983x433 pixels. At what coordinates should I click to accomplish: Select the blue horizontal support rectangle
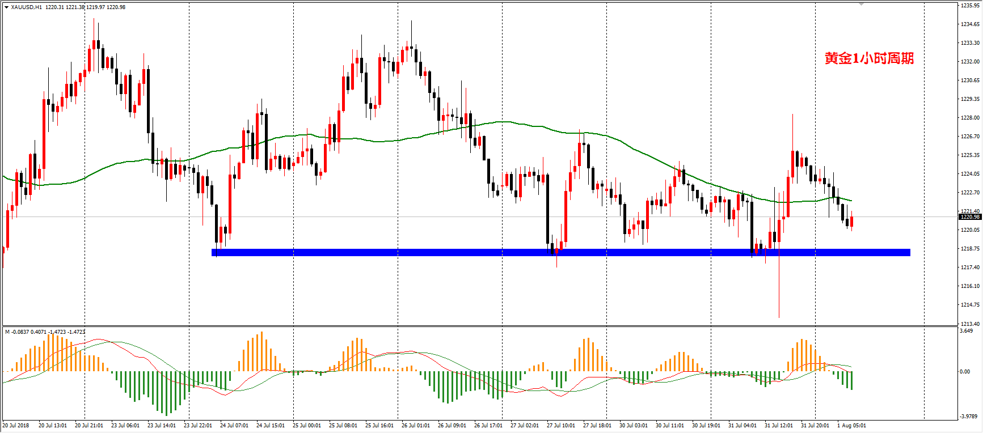(560, 253)
